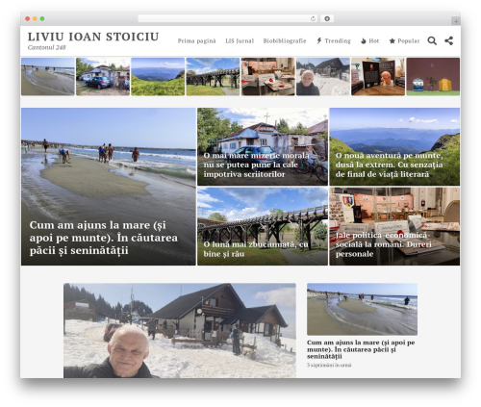
Task: Click the sidebar beach post image
Action: pyautogui.click(x=362, y=309)
